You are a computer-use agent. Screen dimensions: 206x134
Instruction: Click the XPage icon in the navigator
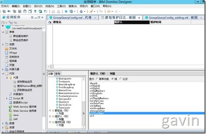coord(6,53)
